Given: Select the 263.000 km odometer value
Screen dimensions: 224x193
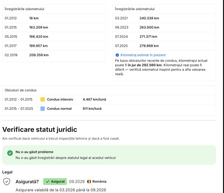Looking at the screenshot, I should [x=149, y=27].
